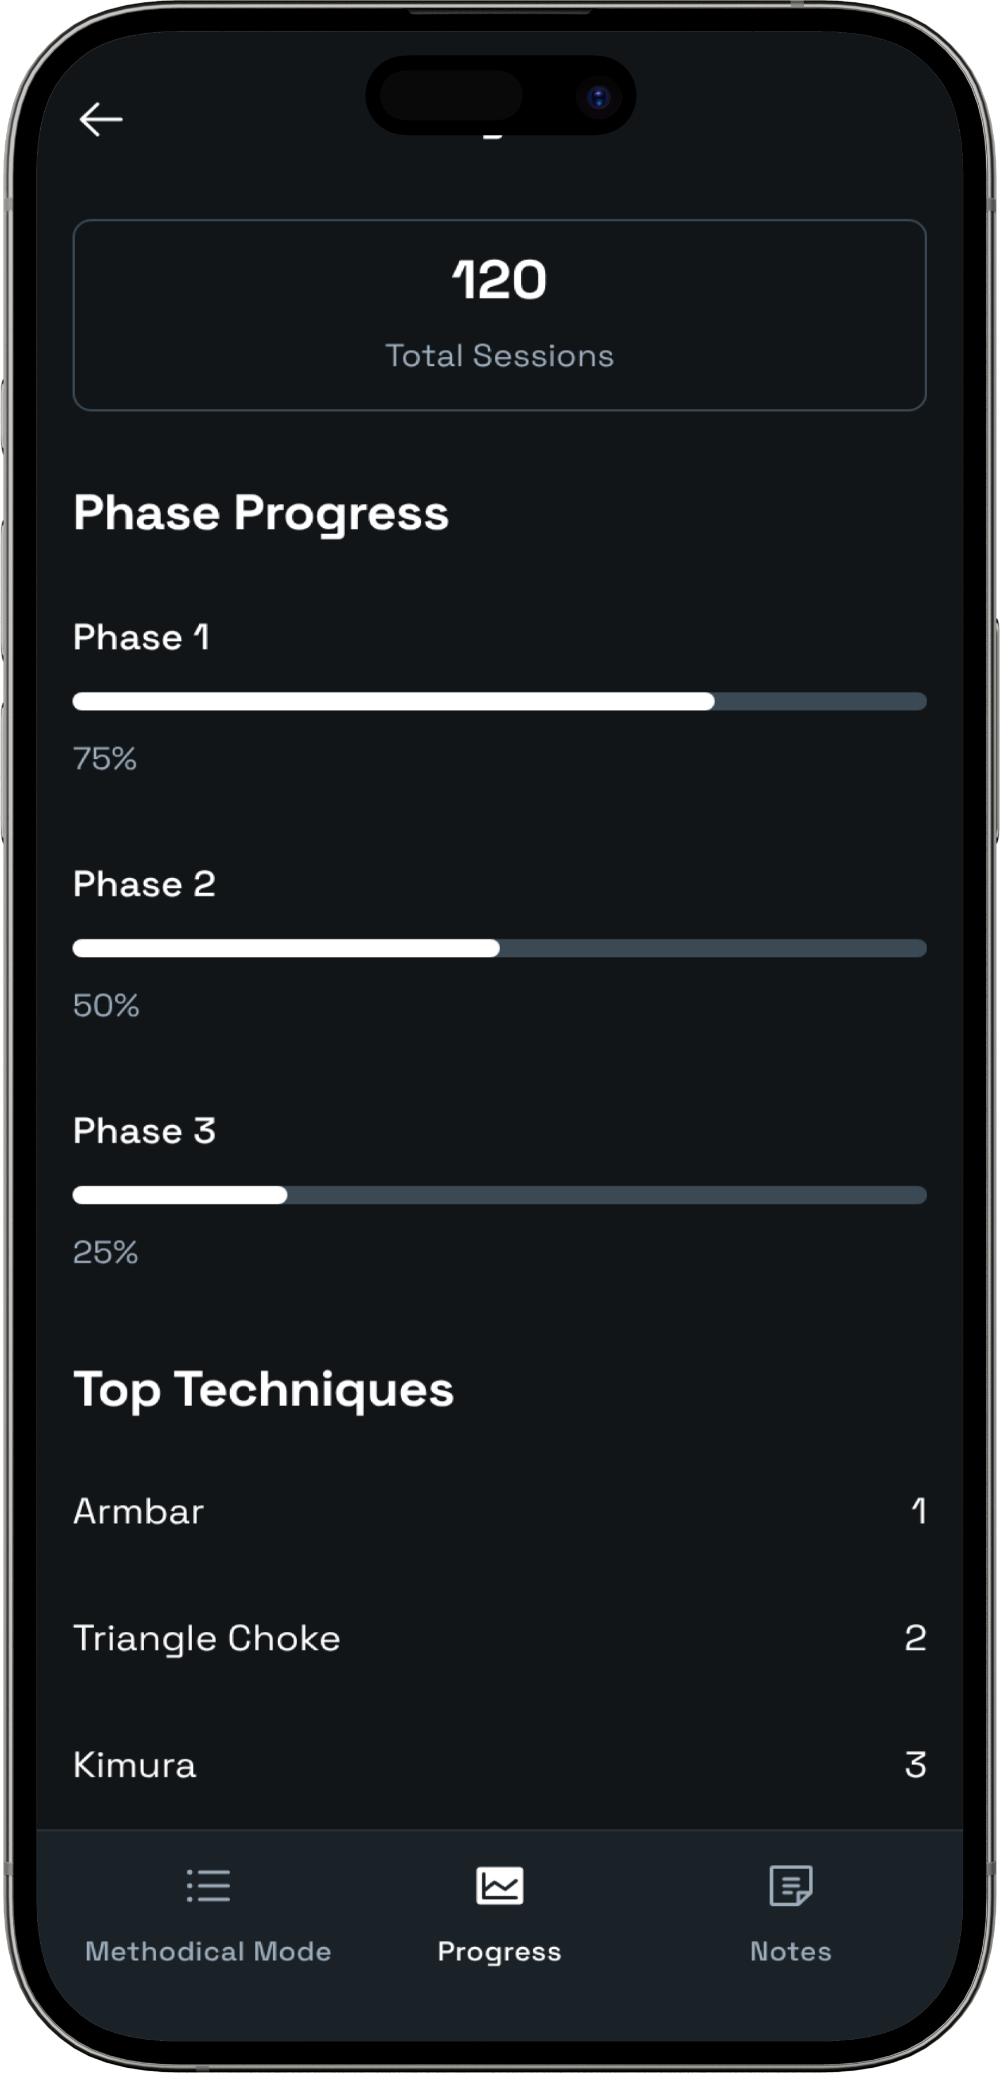Click the Phase 1 progress bar

point(499,701)
